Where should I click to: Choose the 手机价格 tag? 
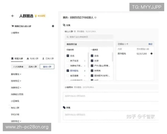[x=15, y=114]
